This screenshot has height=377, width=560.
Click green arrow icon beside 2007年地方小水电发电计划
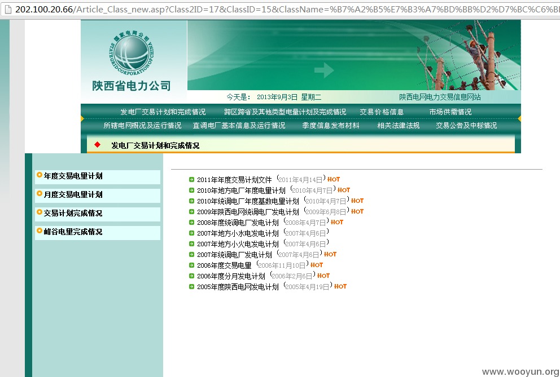pos(191,233)
